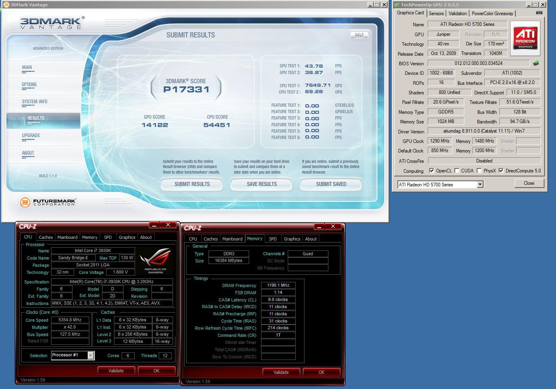Screen dimensions: 556x389
Task: Click the Futuremark Corporation logo
Action: tap(48, 202)
